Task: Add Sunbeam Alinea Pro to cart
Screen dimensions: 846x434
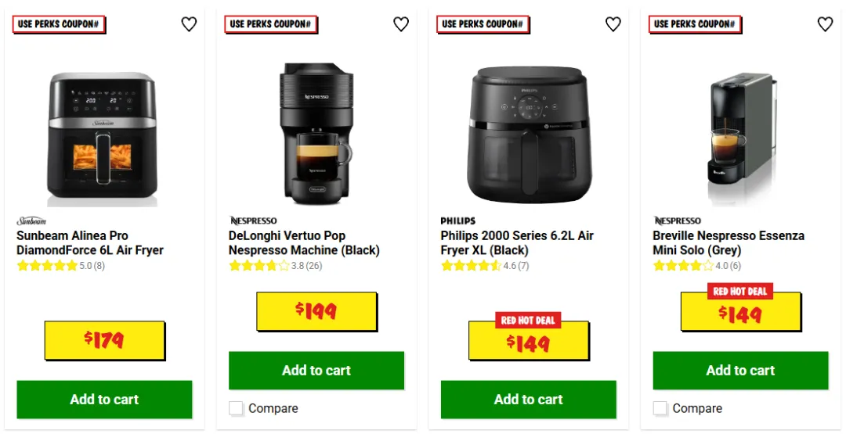Action: point(104,400)
